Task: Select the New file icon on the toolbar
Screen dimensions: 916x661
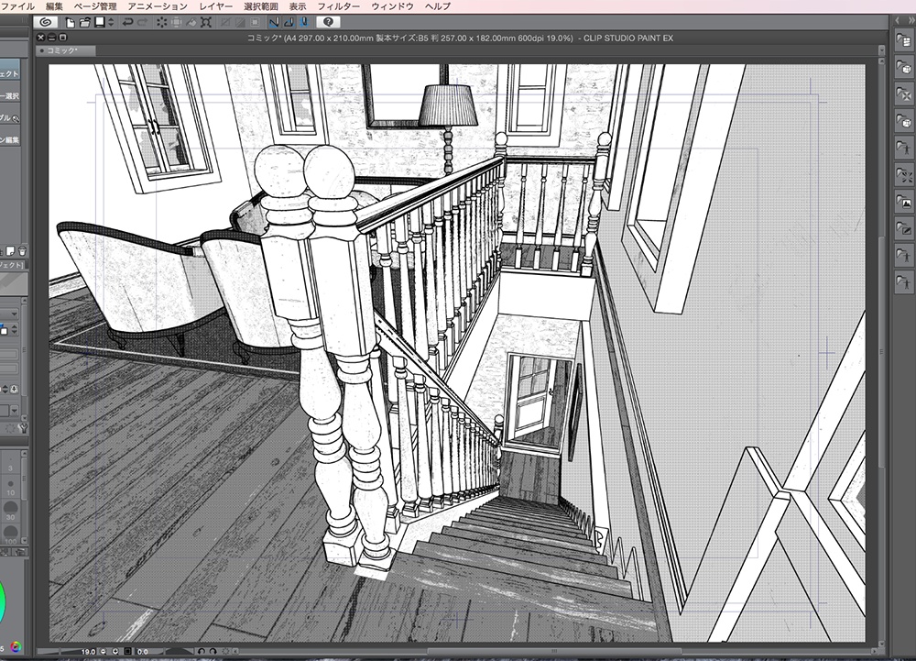Action: coord(69,23)
